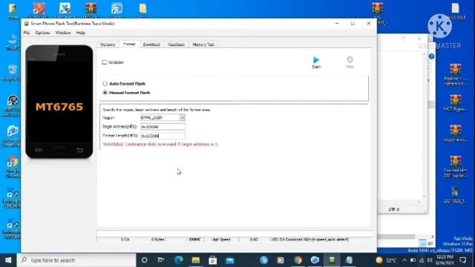475x267 pixels.
Task: Switch to the Welcome tab
Action: tap(108, 44)
